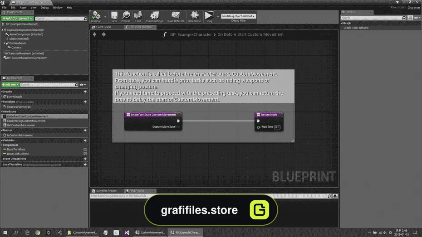Open the File menu
The image size is (422, 237).
4,8
